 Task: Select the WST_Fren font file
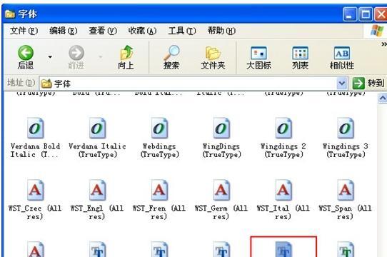[159, 200]
